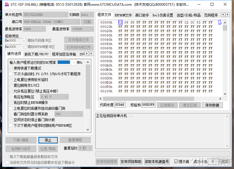This screenshot has height=169, width=234.
Task: Click hex view horizontal scrollbar thumb
Action: (x=148, y=99)
